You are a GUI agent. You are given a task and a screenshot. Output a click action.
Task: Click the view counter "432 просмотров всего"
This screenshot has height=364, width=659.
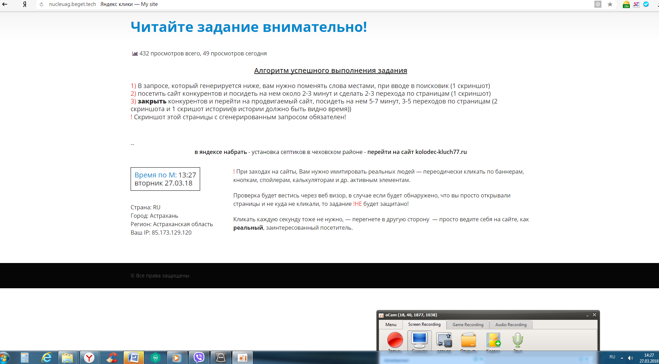click(170, 53)
